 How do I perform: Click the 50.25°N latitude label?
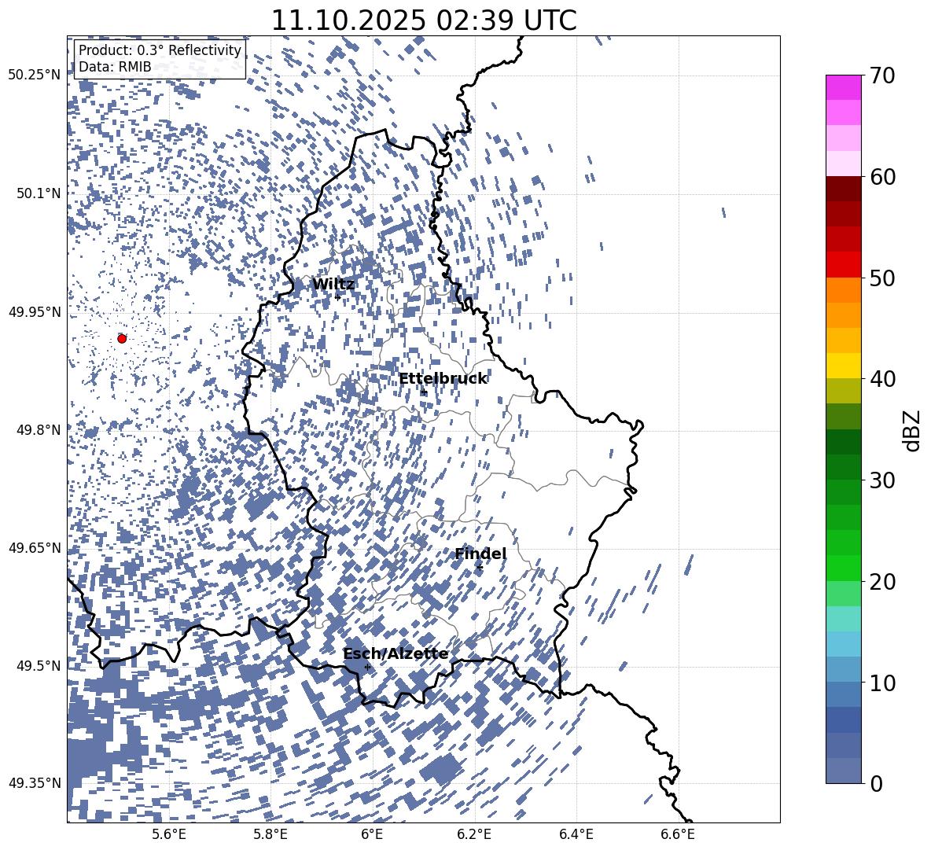click(x=35, y=75)
